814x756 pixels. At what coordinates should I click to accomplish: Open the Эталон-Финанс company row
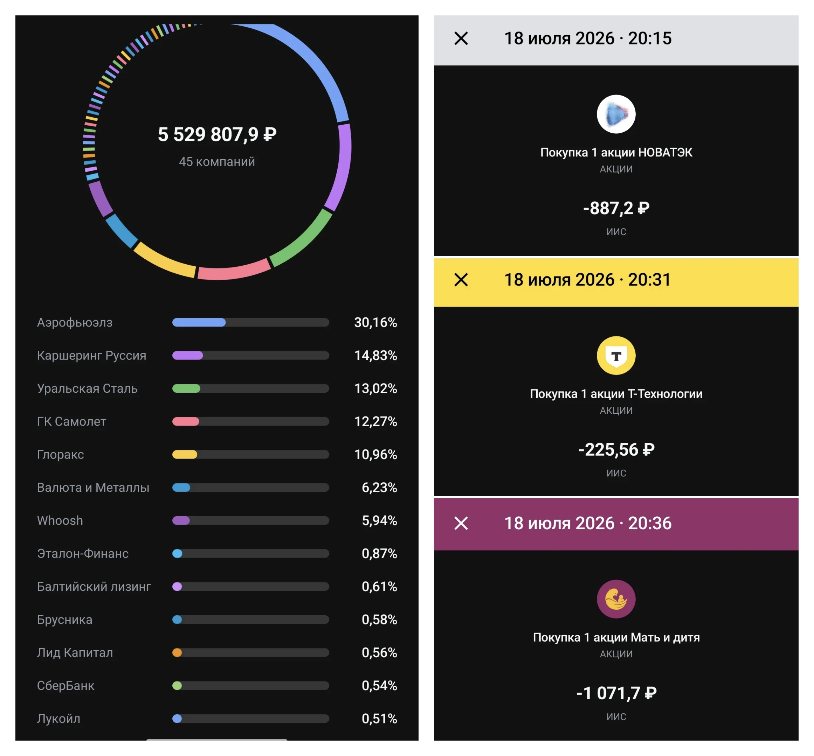pyautogui.click(x=217, y=553)
